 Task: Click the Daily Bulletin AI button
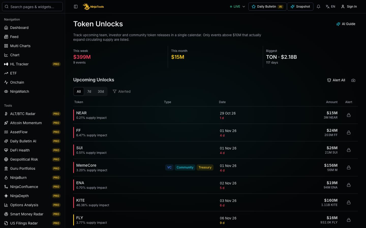pos(267,7)
